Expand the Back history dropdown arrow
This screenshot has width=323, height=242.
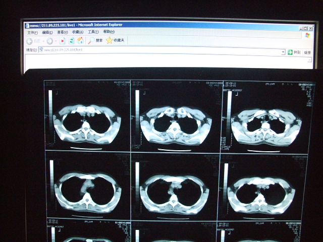pos(43,41)
